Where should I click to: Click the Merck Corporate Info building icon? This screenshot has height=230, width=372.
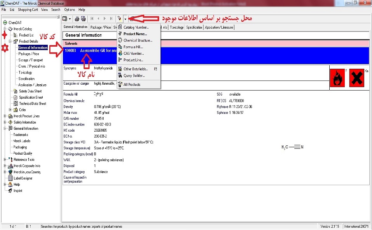coord(10,166)
